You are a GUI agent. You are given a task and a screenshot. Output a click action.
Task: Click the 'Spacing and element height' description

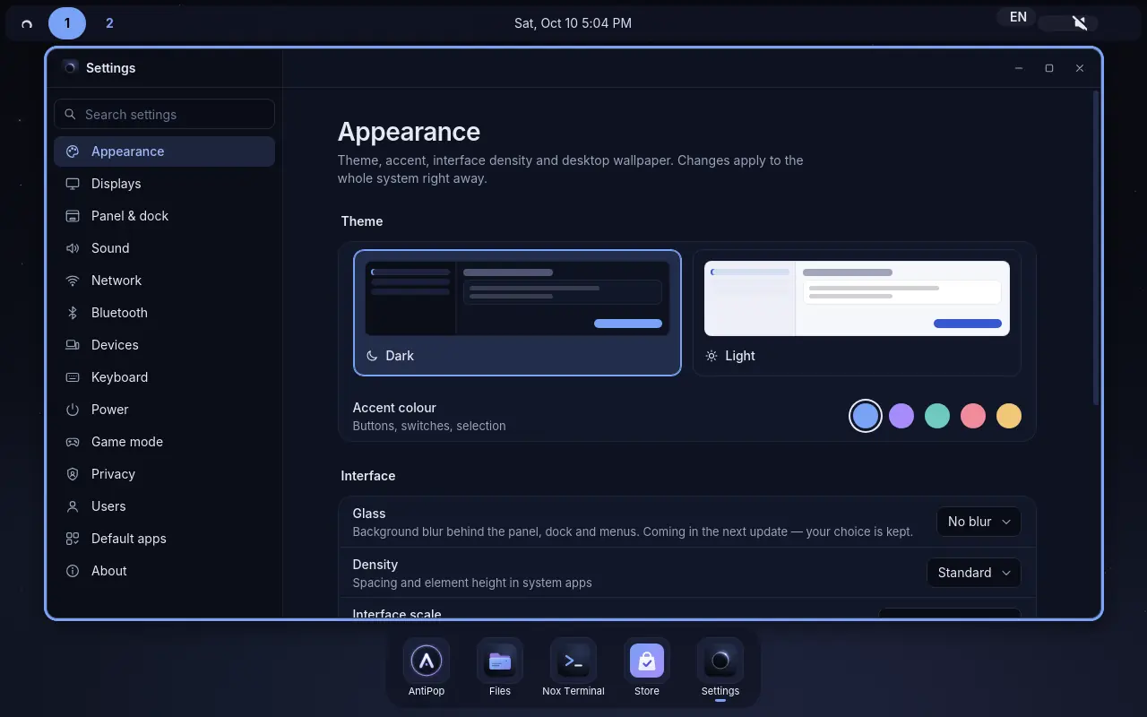(472, 583)
